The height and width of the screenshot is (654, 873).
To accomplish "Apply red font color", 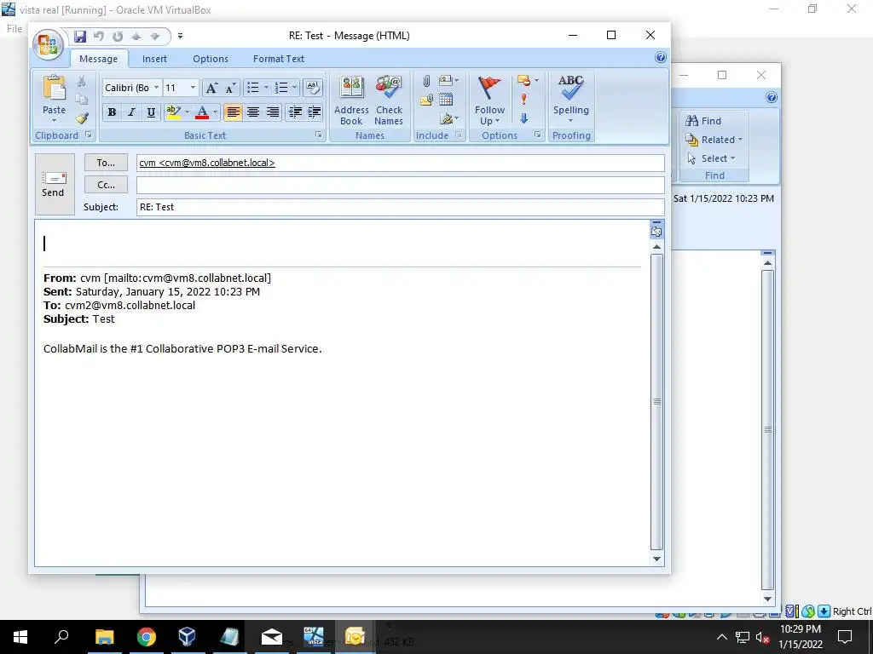I will coord(202,112).
